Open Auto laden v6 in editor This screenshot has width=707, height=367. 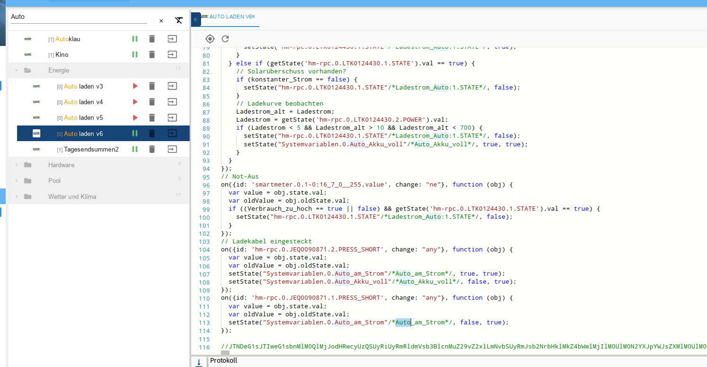(x=172, y=134)
